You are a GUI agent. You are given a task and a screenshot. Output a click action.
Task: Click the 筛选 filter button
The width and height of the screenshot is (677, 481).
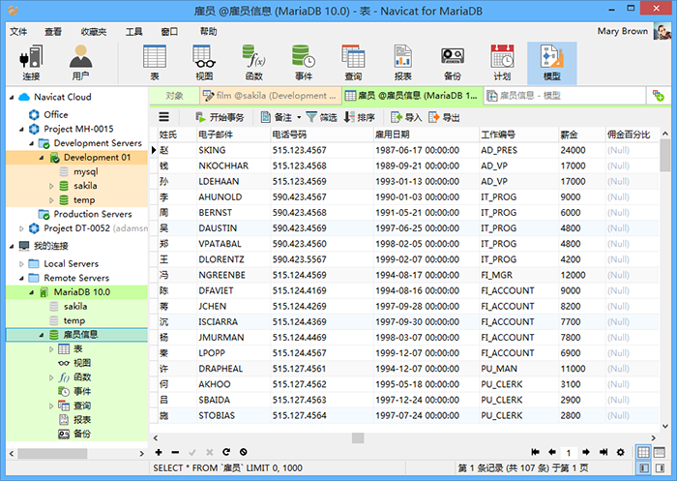(322, 117)
